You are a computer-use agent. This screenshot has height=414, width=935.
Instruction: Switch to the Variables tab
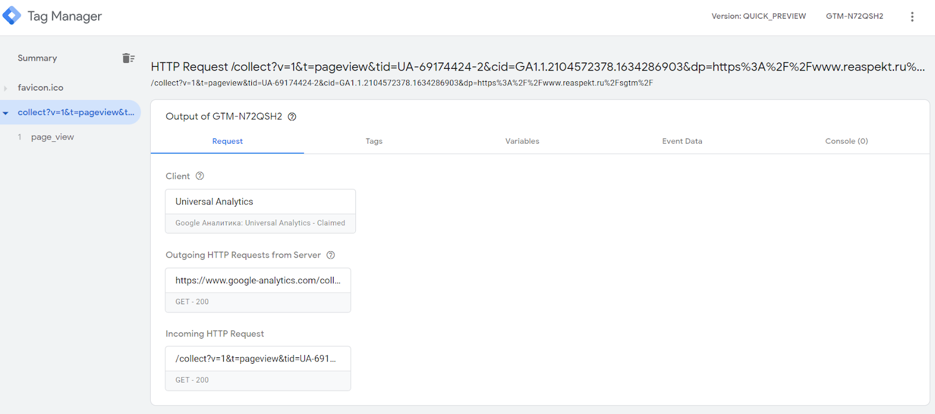point(522,141)
